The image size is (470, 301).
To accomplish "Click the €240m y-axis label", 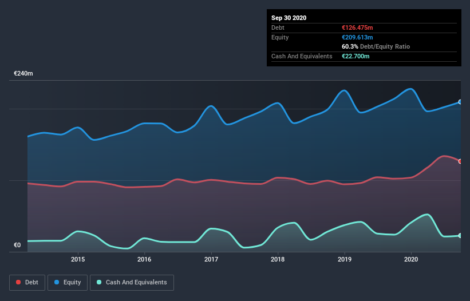I will (23, 73).
